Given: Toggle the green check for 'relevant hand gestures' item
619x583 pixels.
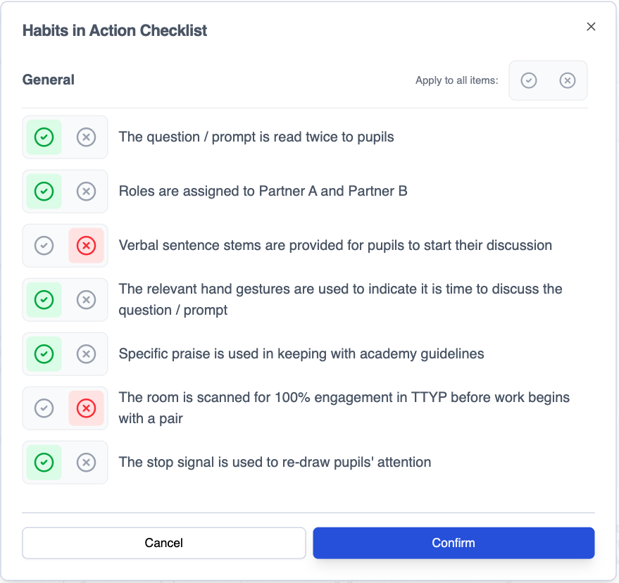Looking at the screenshot, I should point(44,300).
